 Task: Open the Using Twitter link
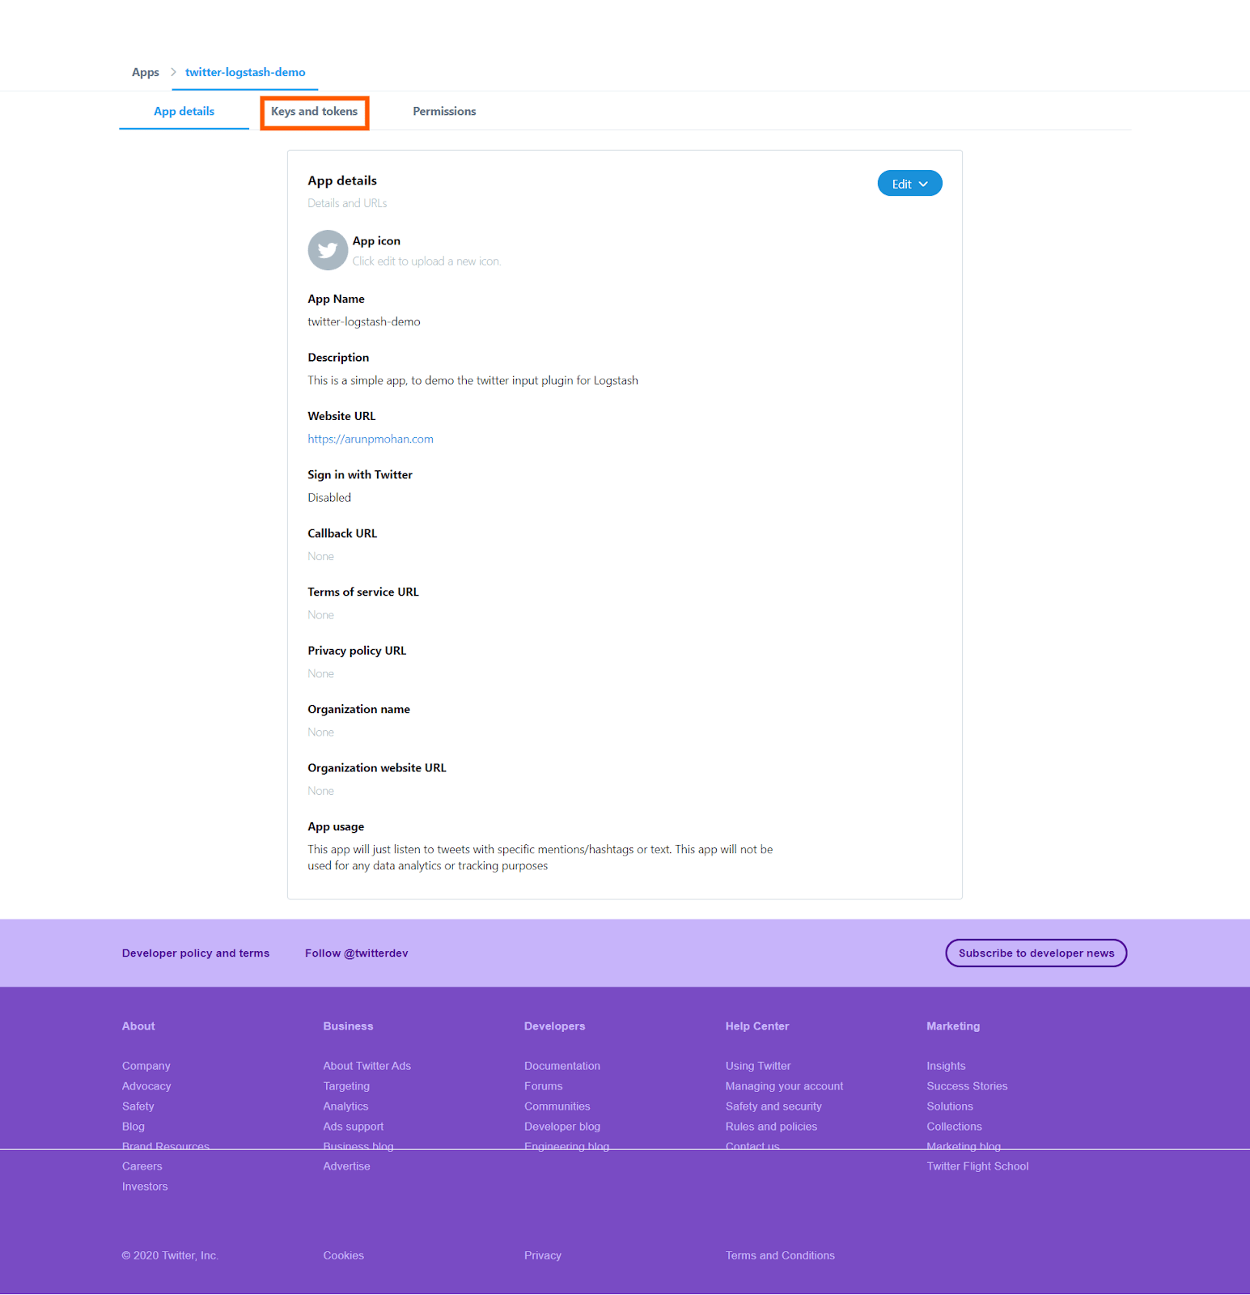(x=758, y=1066)
